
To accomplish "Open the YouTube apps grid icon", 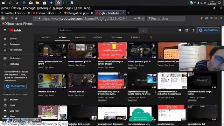I will coord(187,30).
